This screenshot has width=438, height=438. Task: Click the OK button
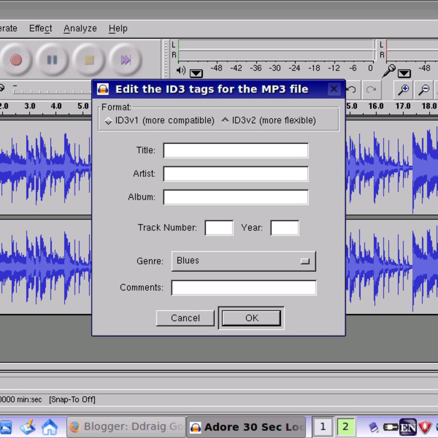(251, 318)
